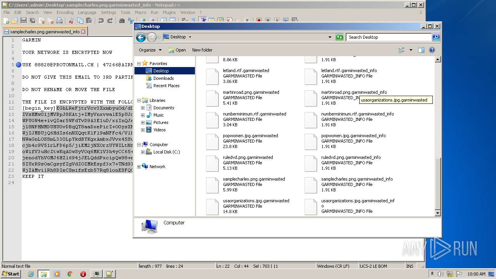Image resolution: width=496 pixels, height=279 pixels.
Task: Open explorer Help with the question mark icon
Action: click(x=432, y=50)
